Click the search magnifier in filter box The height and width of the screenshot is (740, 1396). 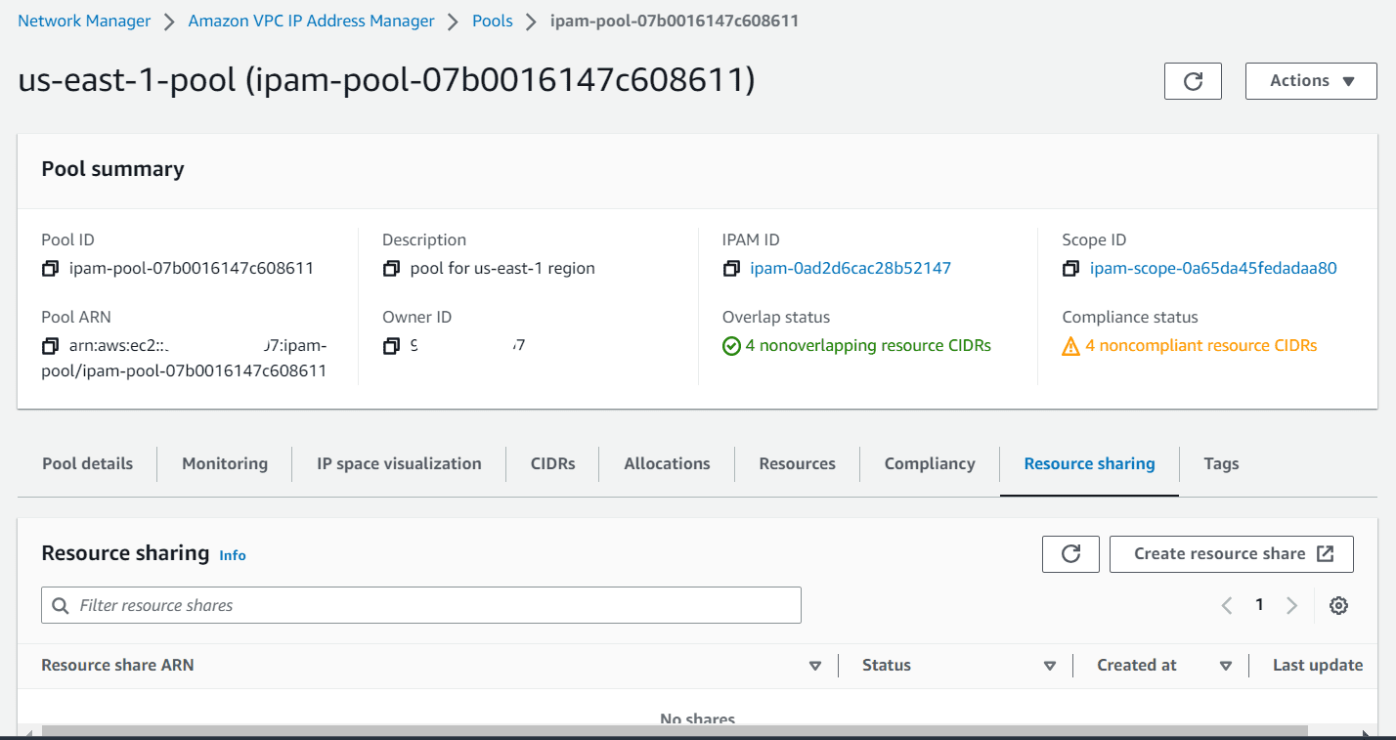[x=61, y=606]
